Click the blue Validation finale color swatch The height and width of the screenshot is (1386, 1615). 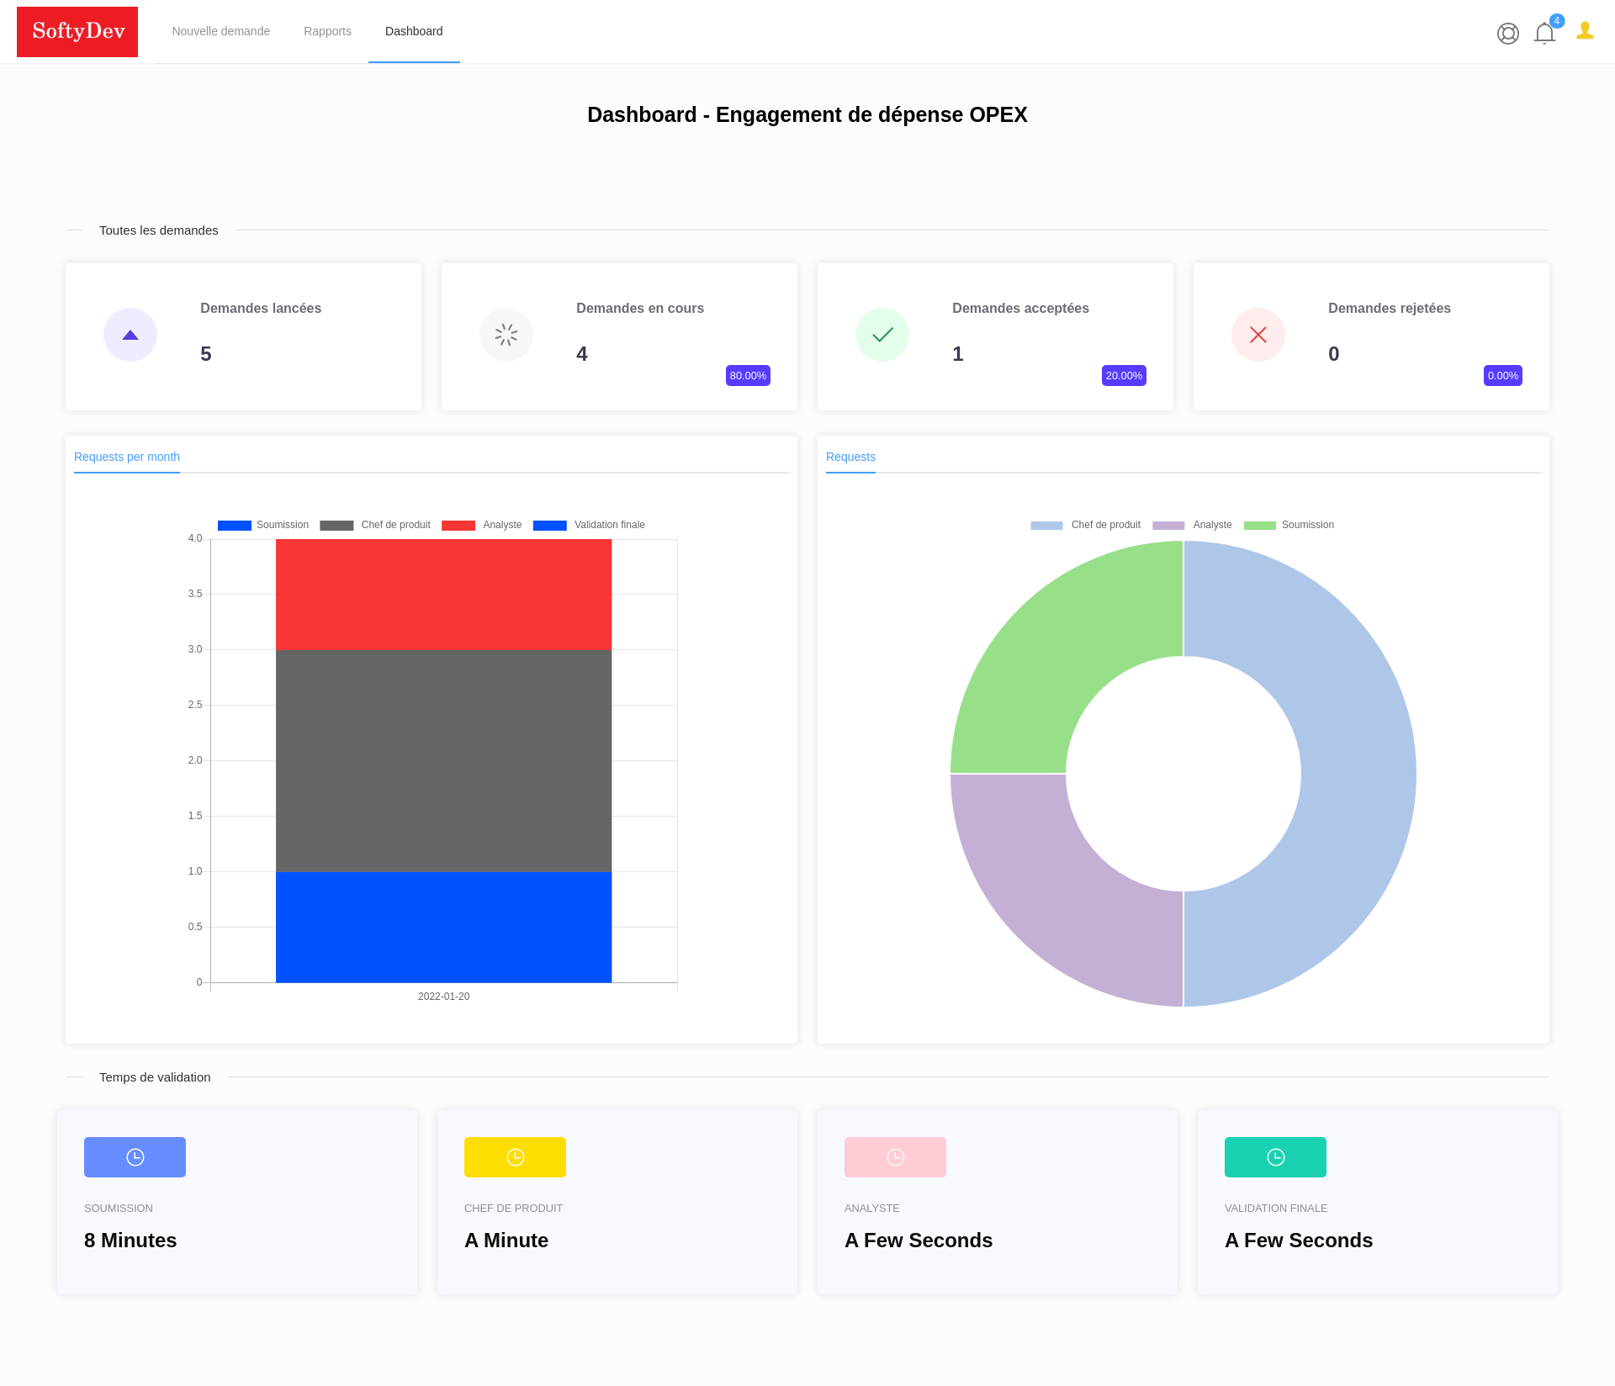[551, 524]
